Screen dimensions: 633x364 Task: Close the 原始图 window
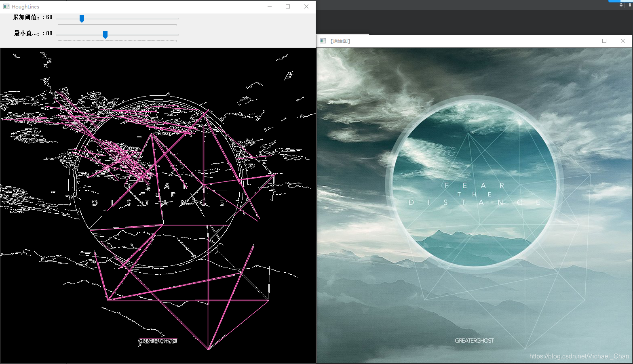click(623, 41)
